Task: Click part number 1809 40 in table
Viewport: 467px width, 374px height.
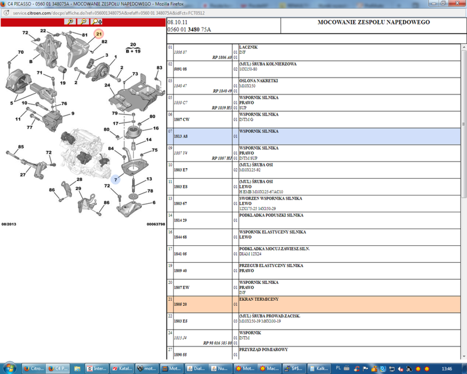Action: (180, 271)
